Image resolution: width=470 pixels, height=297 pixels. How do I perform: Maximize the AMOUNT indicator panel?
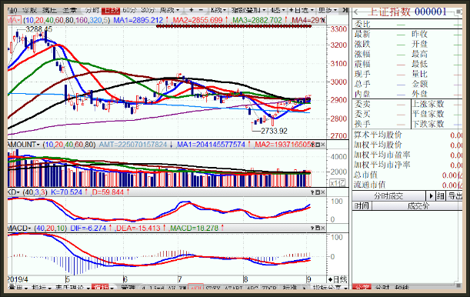318,145
